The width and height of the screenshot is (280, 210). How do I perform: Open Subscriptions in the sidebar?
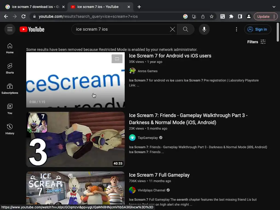10,89
